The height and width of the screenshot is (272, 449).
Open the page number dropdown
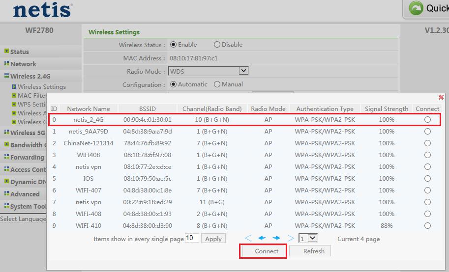(312, 238)
